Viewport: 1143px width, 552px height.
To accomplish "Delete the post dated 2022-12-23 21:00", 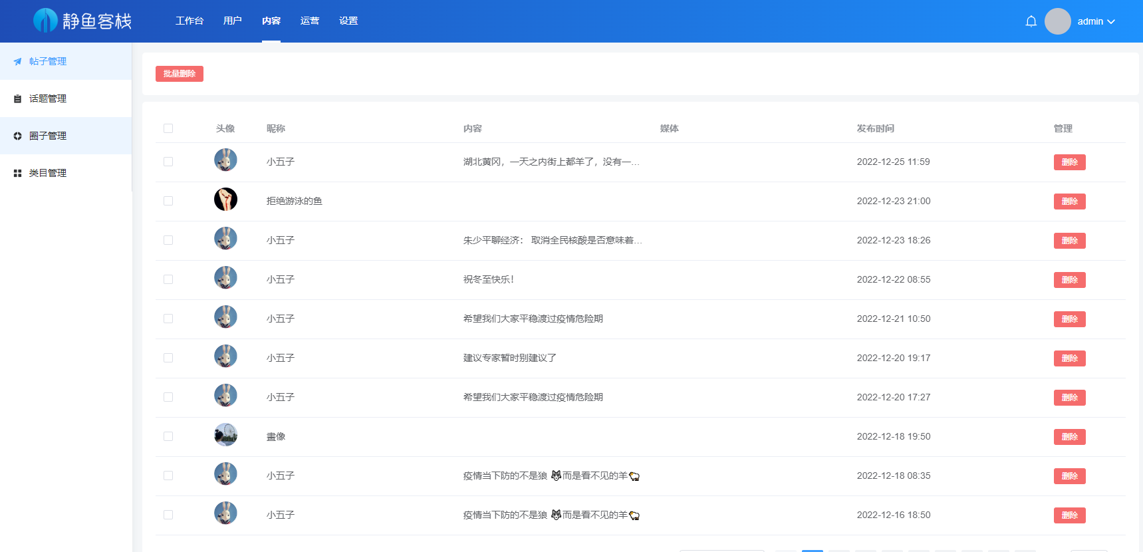I will coord(1069,202).
